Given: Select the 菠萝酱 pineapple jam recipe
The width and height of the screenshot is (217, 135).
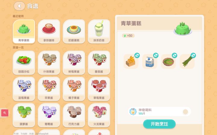Looking at the screenshot, I should [x=24, y=115].
